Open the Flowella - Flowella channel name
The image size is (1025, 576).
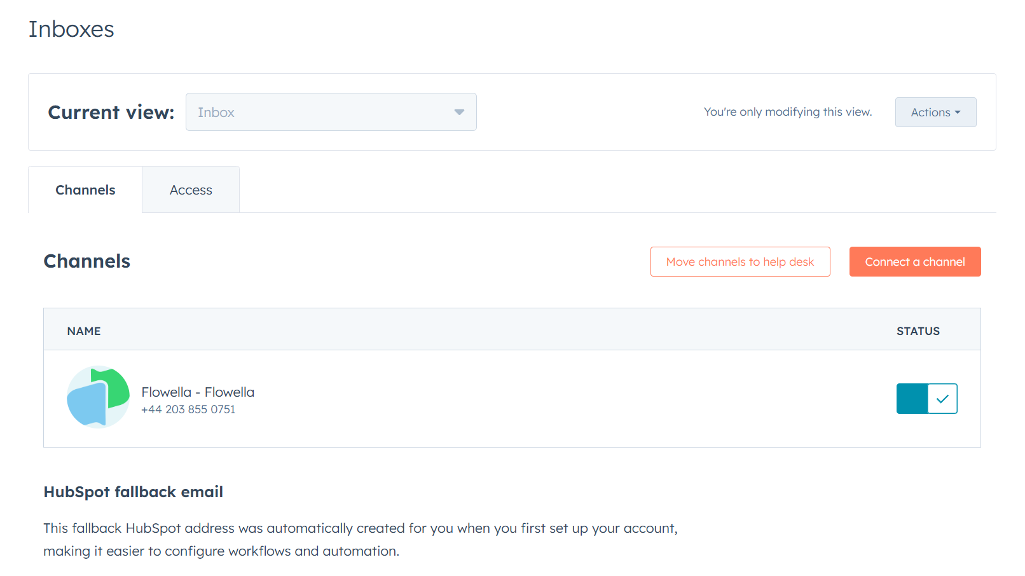tap(198, 392)
